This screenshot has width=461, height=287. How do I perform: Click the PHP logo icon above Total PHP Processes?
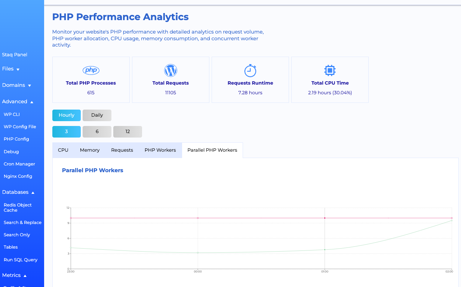91,70
